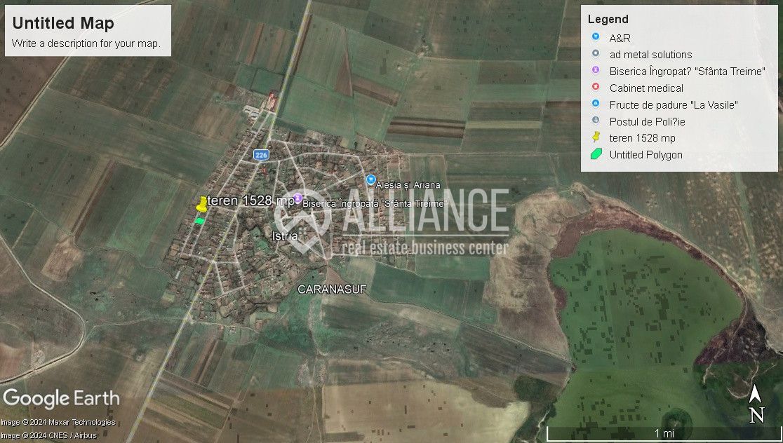This screenshot has width=783, height=443.
Task: Click the Google Earth logo
Action: pyautogui.click(x=62, y=398)
